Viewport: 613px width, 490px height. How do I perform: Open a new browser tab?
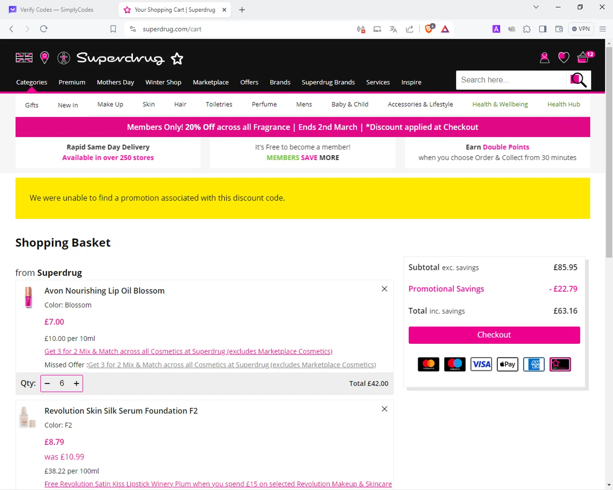tap(242, 10)
